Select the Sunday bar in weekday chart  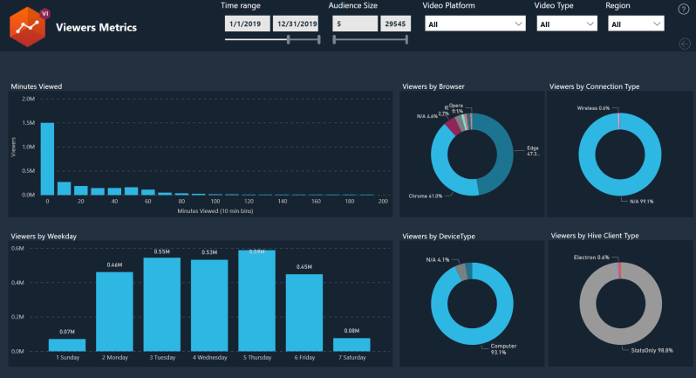pos(67,344)
